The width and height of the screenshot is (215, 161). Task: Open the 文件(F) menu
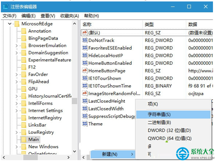point(10,16)
